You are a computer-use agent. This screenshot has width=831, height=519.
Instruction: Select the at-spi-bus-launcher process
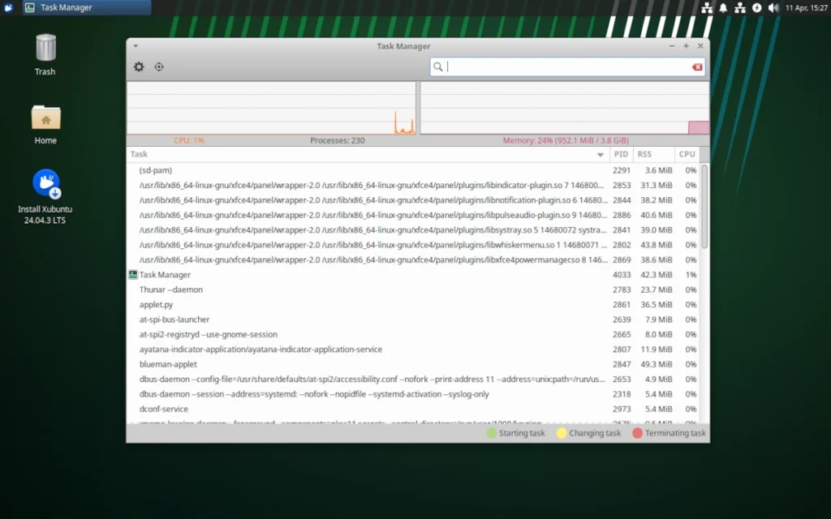point(413,320)
